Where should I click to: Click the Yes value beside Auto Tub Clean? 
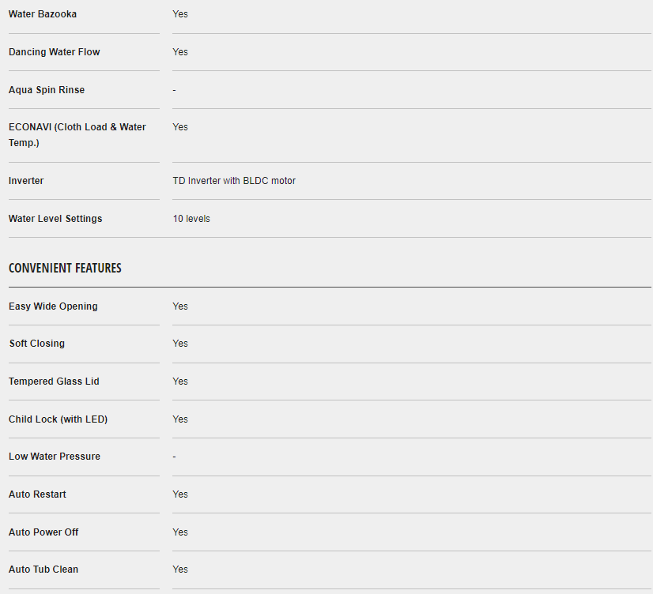point(180,570)
